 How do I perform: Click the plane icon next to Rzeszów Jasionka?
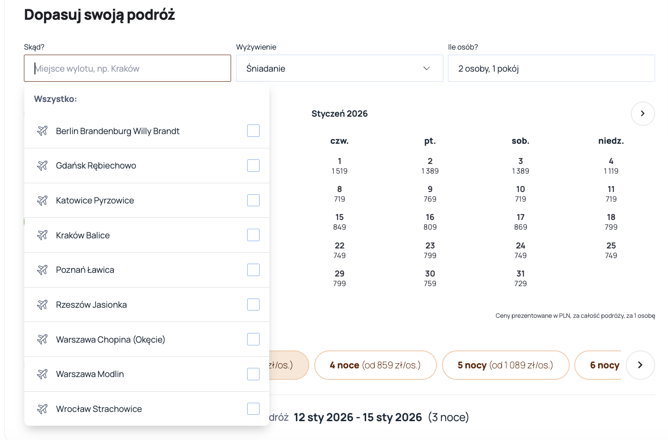(42, 305)
